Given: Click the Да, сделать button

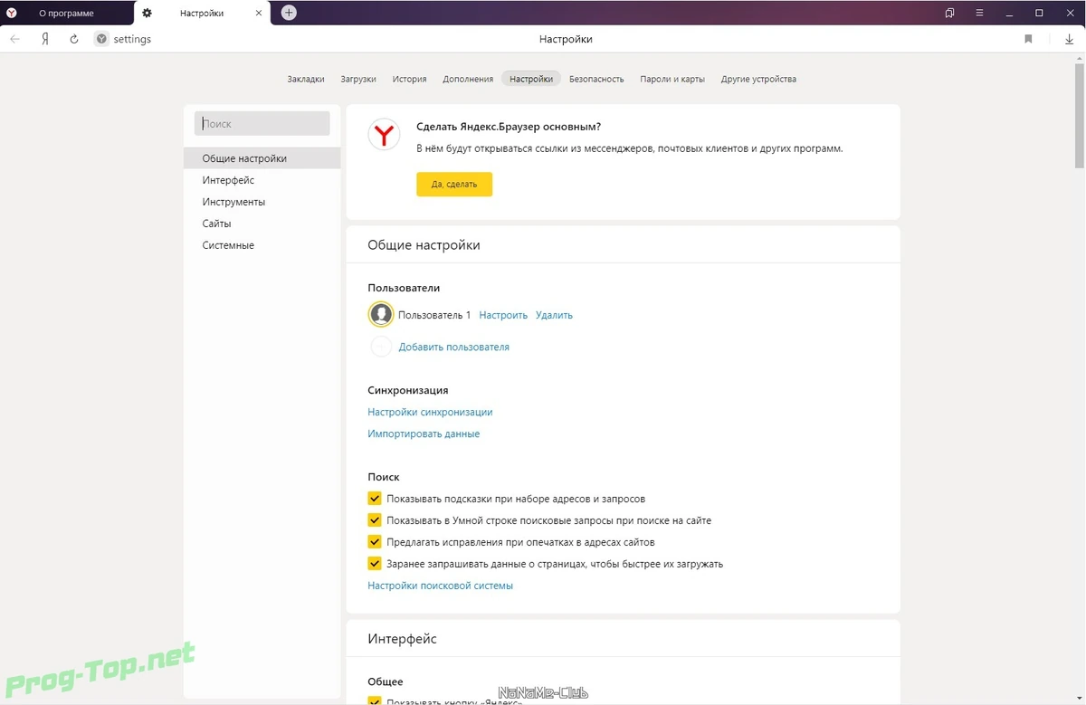Looking at the screenshot, I should tap(454, 184).
